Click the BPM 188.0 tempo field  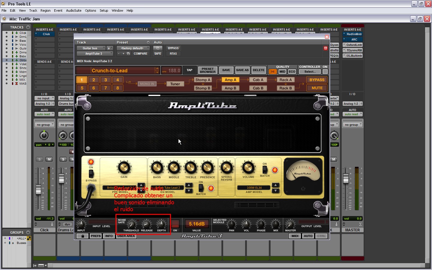point(171,70)
